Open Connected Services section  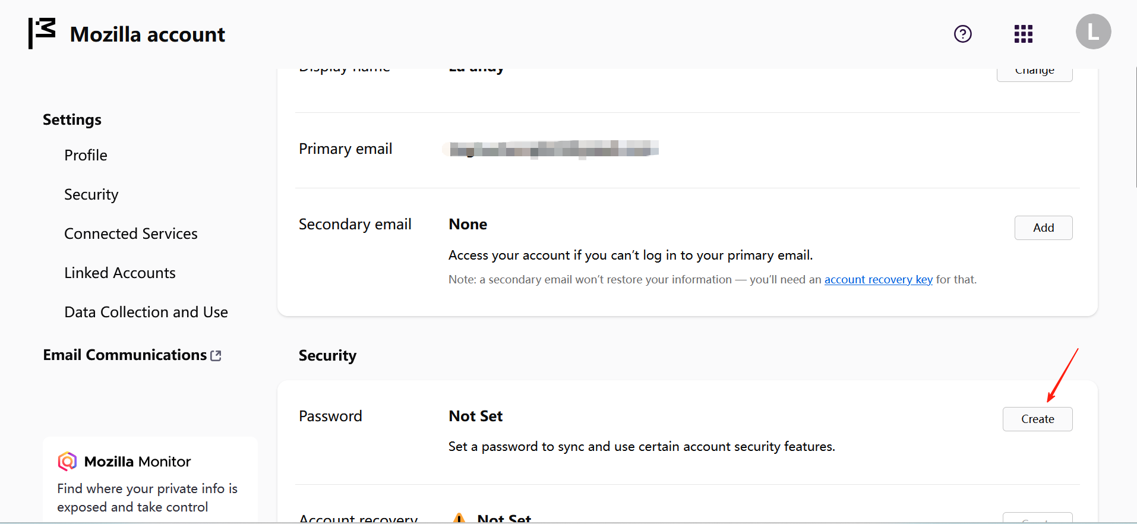[x=131, y=233]
